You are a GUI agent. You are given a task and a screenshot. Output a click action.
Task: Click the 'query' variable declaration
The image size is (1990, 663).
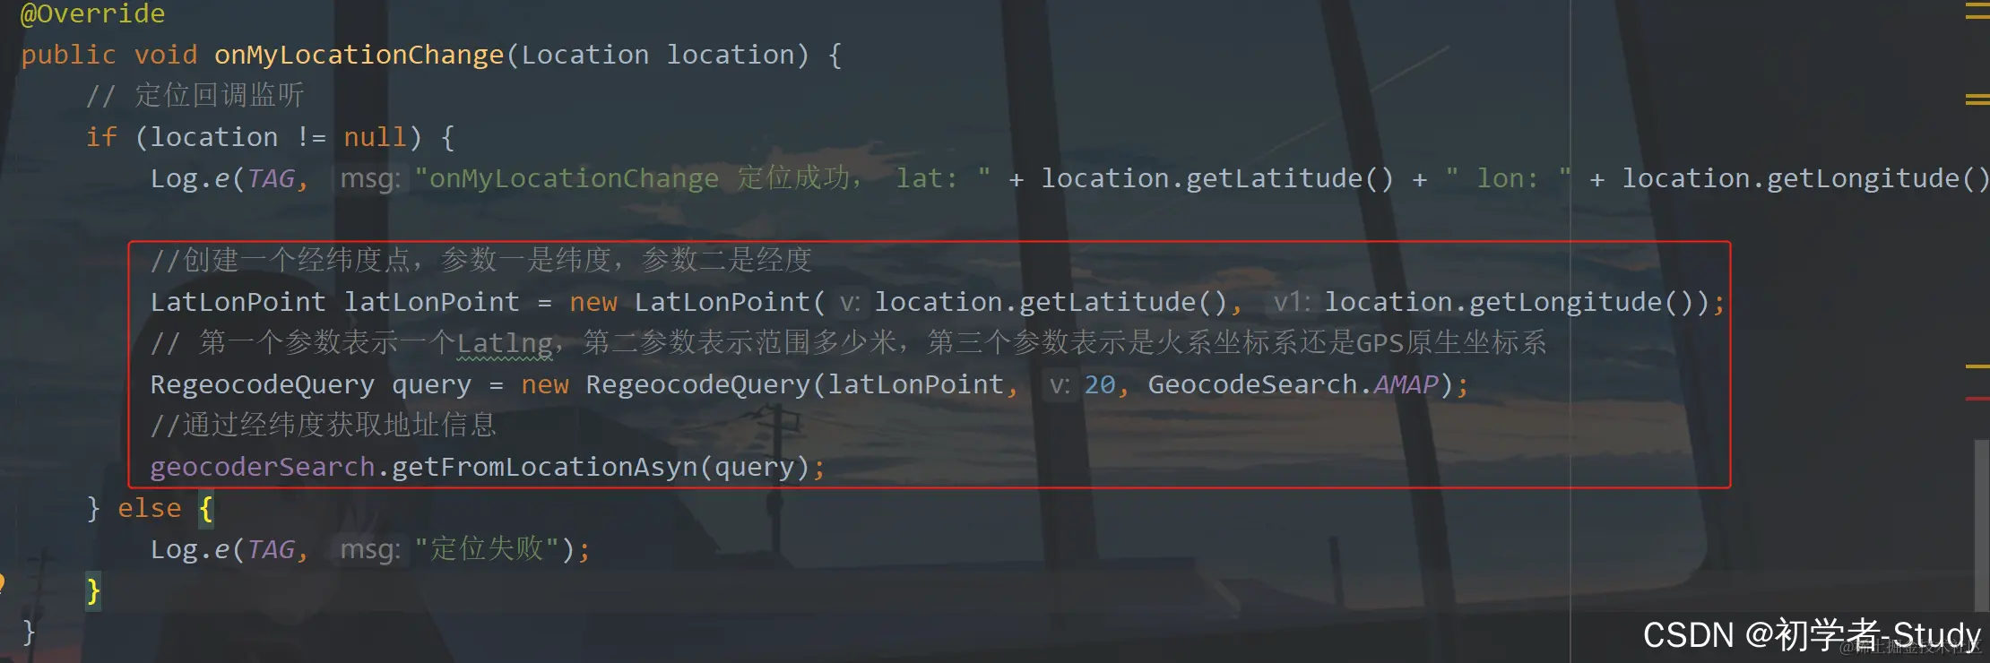(431, 384)
